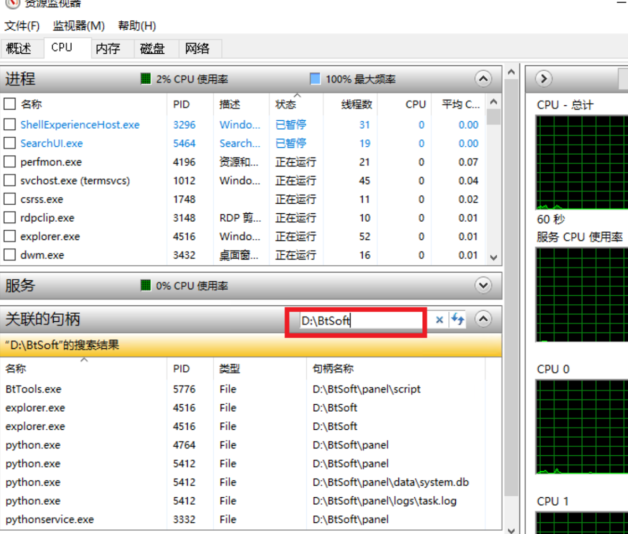Switch to the 内存 tab
628x534 pixels.
click(x=108, y=48)
